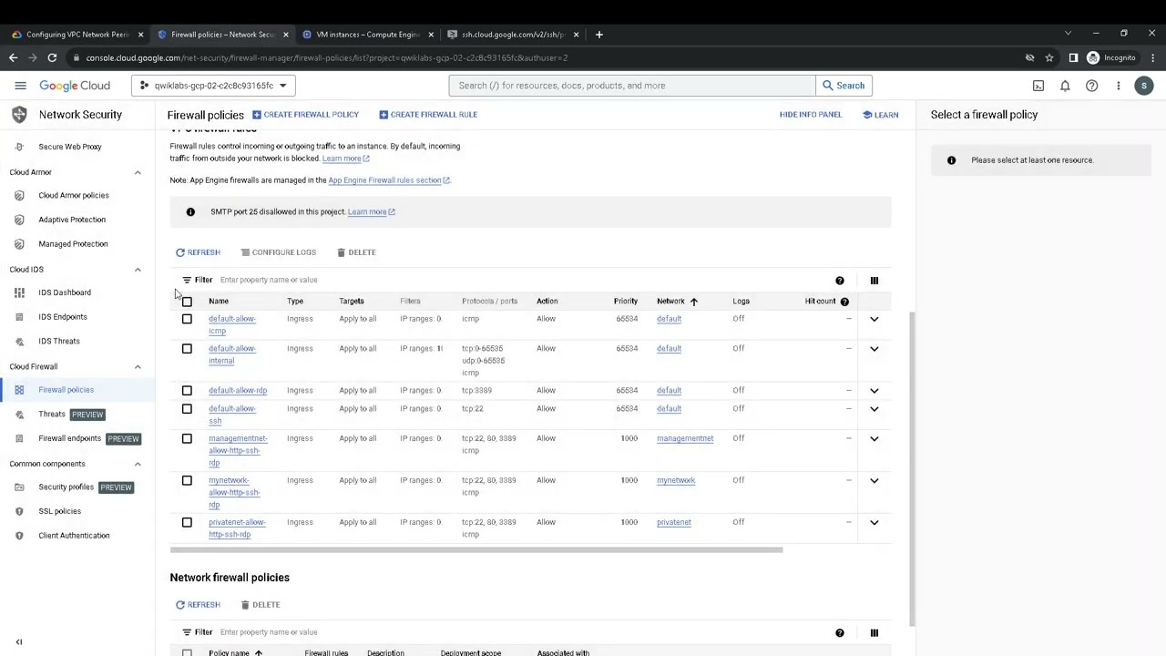Collapse the Cloud IDS sidebar section
Viewport: 1166px width, 656px height.
coord(138,270)
